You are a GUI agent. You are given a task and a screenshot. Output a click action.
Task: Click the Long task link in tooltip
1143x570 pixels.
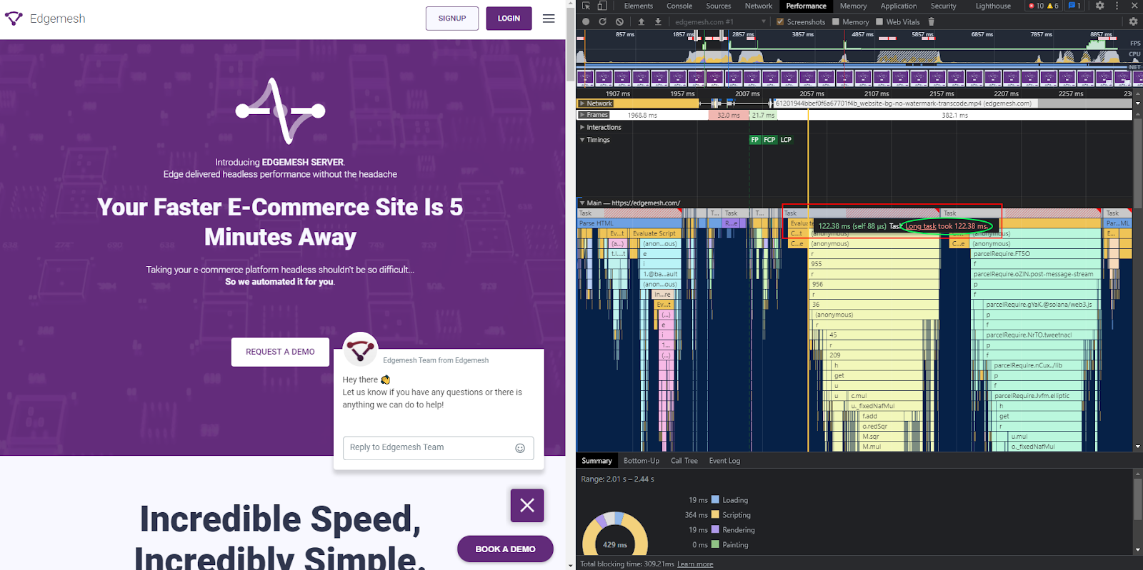[921, 226]
